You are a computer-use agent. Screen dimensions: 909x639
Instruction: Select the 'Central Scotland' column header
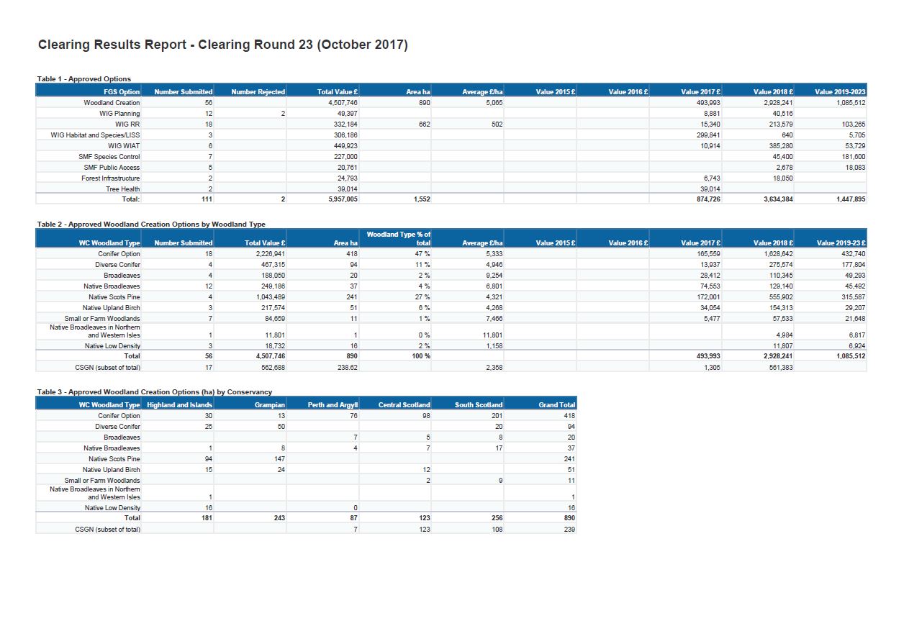pos(404,405)
